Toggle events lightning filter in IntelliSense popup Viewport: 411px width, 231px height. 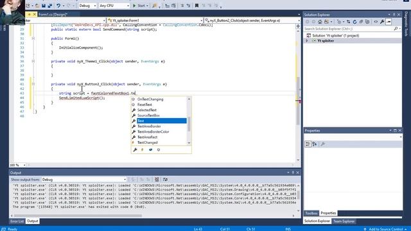(x=143, y=150)
